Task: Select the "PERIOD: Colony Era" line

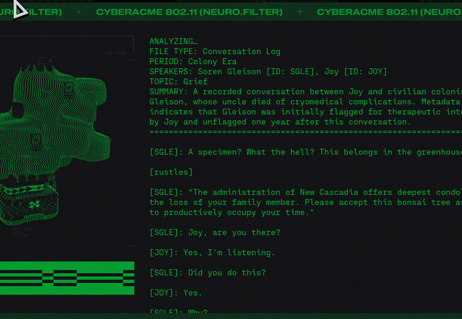Action: 193,61
